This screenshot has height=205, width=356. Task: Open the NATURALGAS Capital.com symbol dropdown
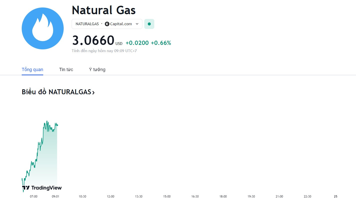click(107, 24)
